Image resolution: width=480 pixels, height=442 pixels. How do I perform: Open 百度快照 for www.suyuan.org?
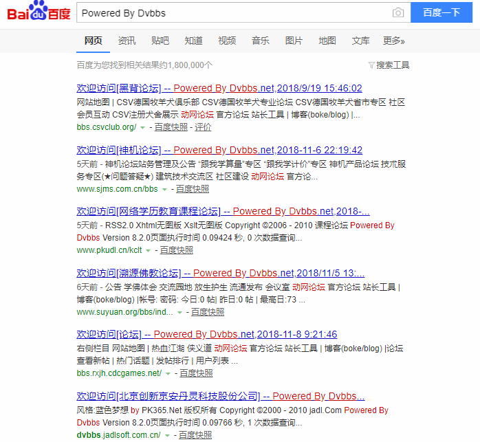point(208,312)
